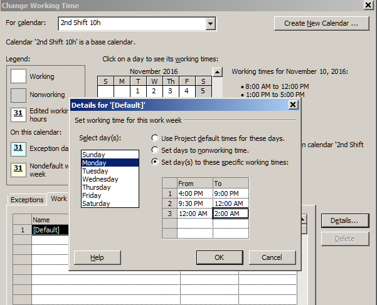Click November 3 on the calendar
Screen dimensions: 377x305
pos(171,91)
